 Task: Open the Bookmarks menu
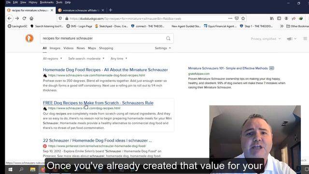click(46, 2)
